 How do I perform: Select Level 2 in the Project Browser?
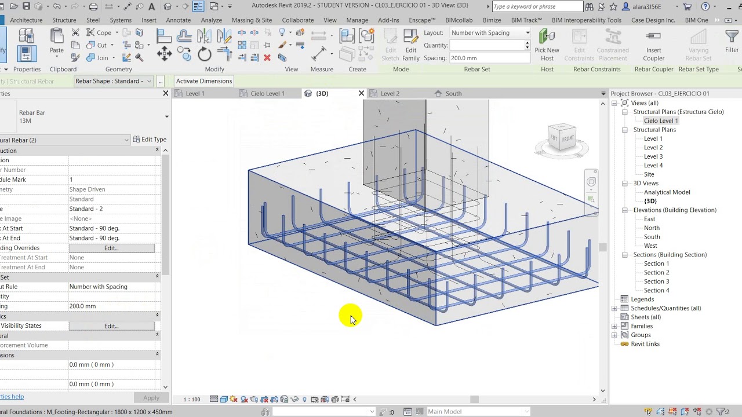[x=653, y=148]
